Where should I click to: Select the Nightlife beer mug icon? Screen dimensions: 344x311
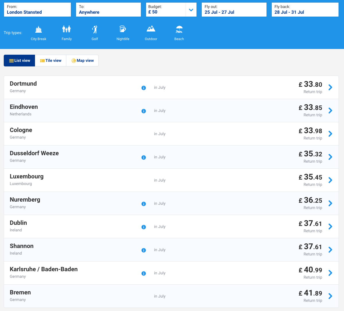[123, 29]
